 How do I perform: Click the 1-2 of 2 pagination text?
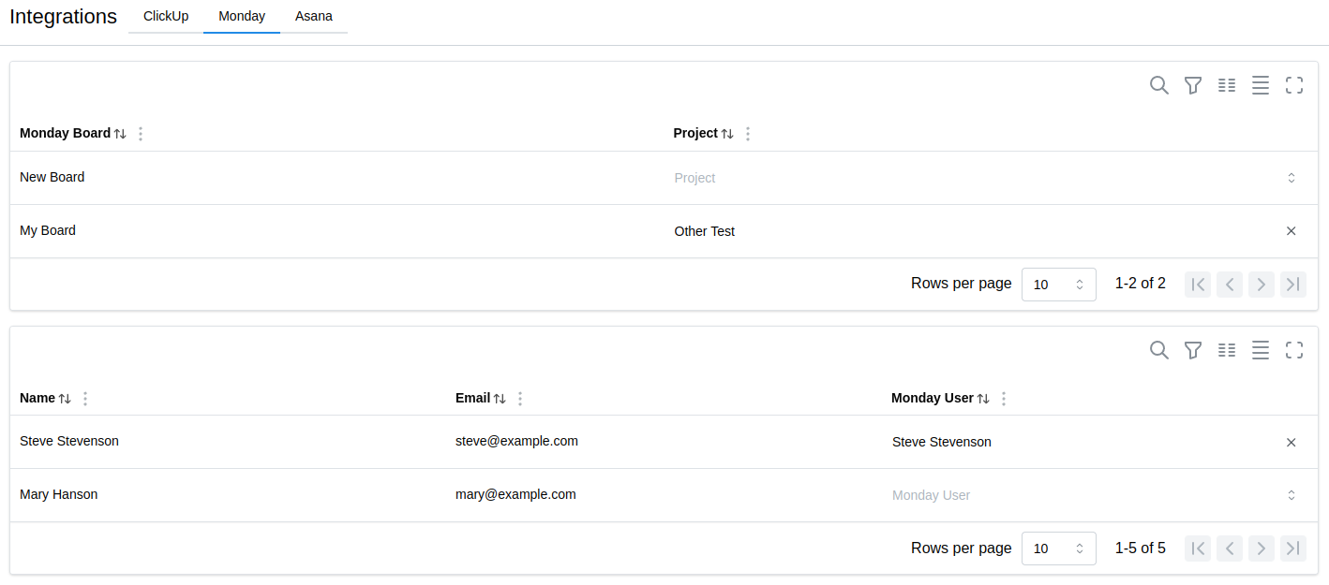click(1141, 284)
